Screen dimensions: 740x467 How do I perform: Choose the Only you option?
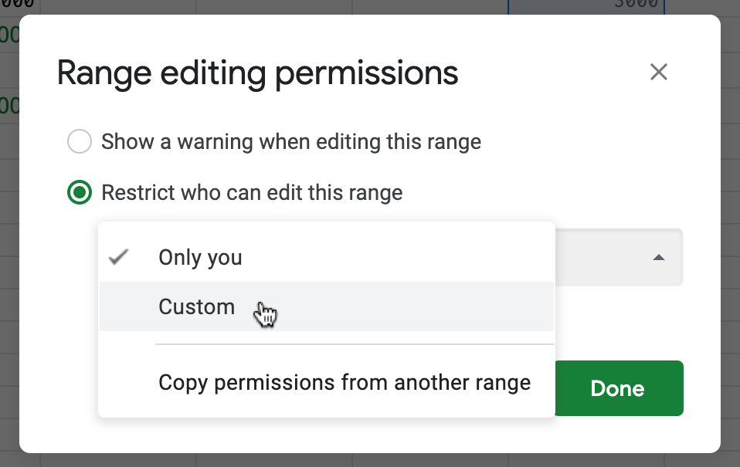click(200, 258)
